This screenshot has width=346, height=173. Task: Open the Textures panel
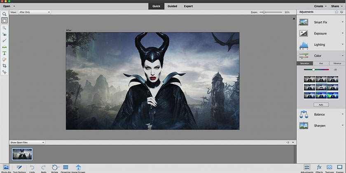coord(329,167)
